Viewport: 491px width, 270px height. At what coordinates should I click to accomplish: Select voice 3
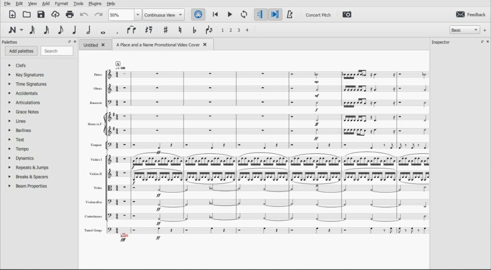239,30
